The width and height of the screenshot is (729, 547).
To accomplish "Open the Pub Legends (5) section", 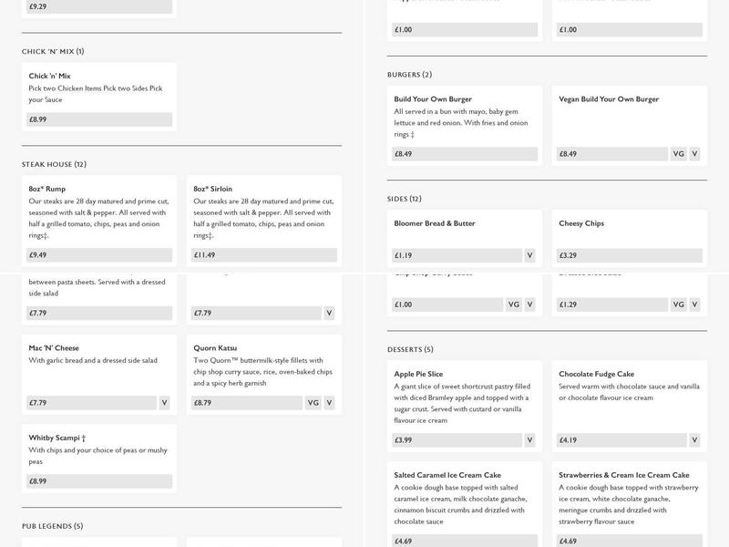I will (52, 526).
